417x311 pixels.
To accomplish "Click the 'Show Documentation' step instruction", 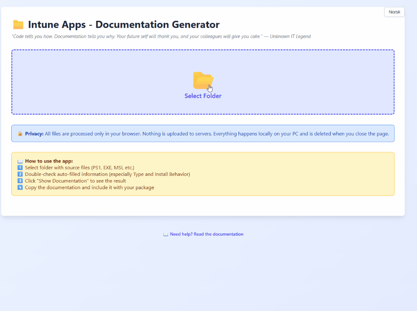I will click(75, 180).
